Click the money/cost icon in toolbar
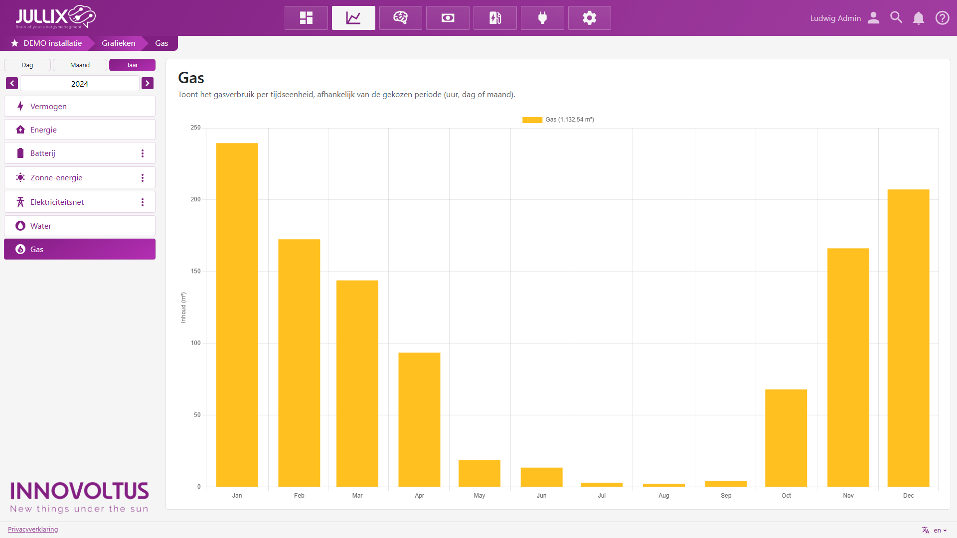Image resolution: width=957 pixels, height=538 pixels. [448, 18]
